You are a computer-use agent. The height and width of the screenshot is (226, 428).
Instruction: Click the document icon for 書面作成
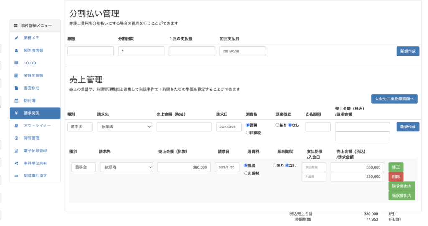coord(16,88)
